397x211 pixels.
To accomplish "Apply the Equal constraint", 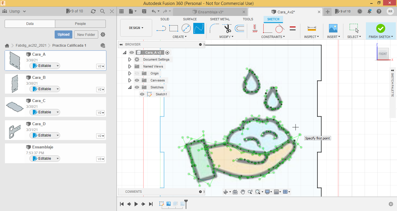I will (x=293, y=28).
